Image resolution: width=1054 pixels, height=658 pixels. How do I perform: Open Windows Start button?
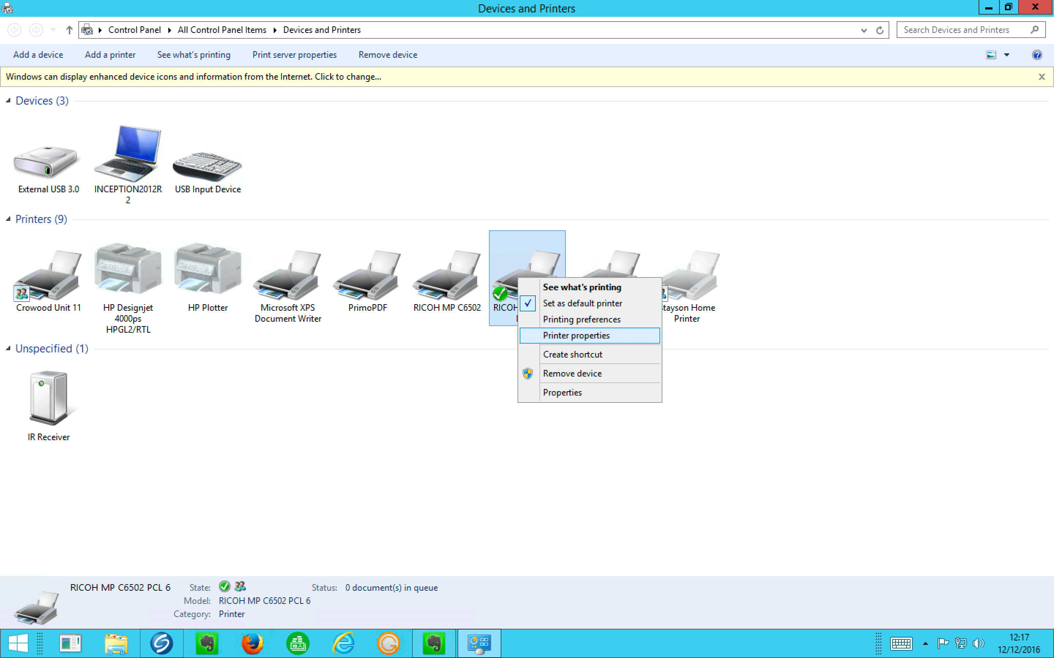tap(18, 643)
